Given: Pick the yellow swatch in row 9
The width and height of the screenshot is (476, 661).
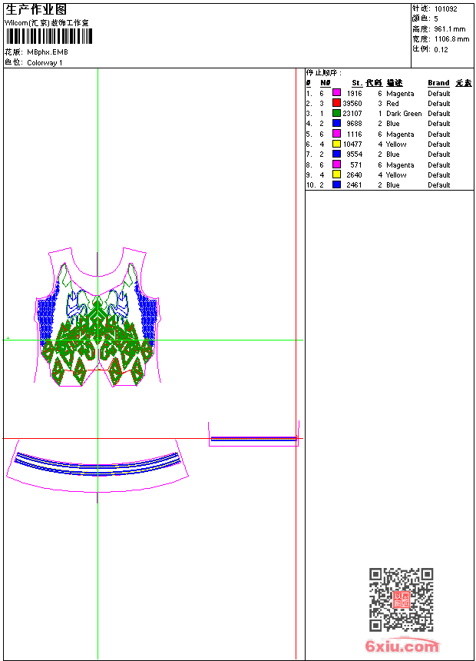Looking at the screenshot, I should pos(336,174).
